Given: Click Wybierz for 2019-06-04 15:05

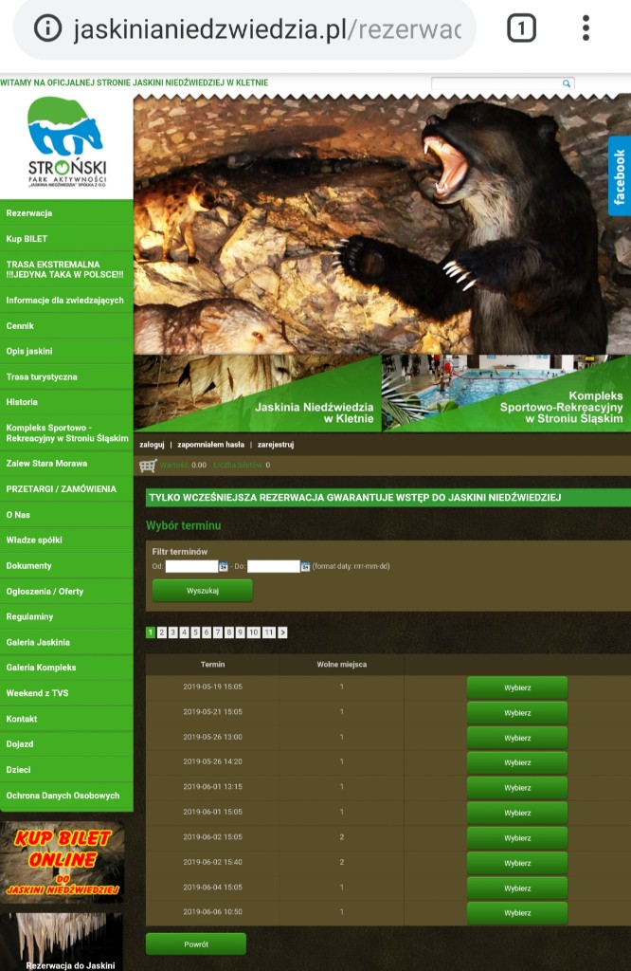Looking at the screenshot, I should coord(517,888).
